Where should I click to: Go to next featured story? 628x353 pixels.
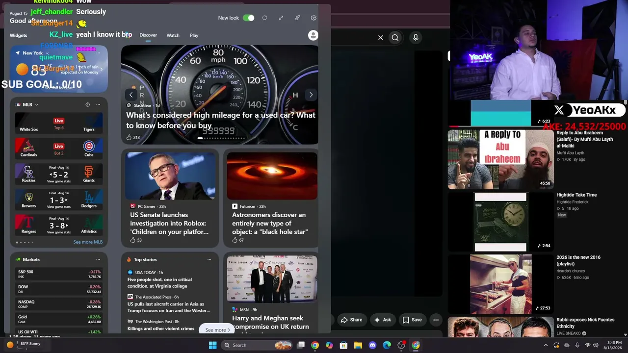311,95
